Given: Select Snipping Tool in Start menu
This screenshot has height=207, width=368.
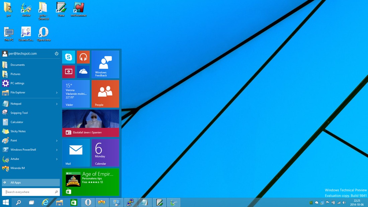Looking at the screenshot, I should [x=19, y=113].
